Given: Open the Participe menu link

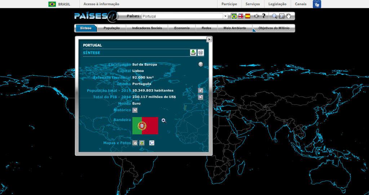Looking at the screenshot, I should [229, 4].
